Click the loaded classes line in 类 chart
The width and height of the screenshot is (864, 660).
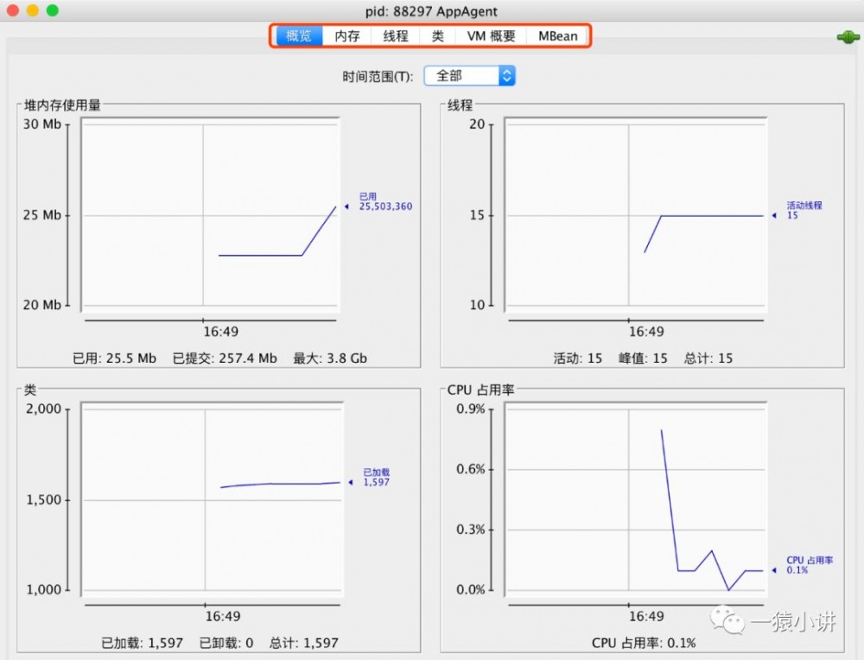[276, 484]
